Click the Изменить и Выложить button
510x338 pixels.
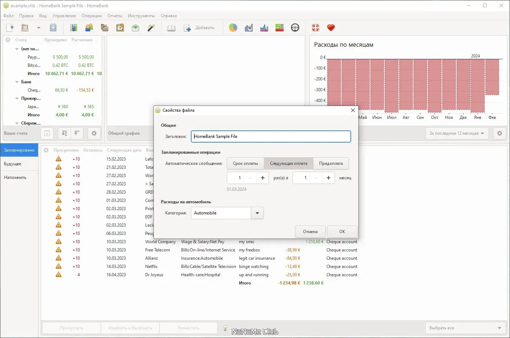130,328
